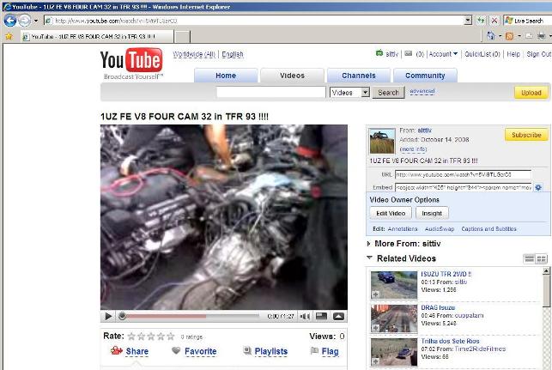This screenshot has height=370, width=552.
Task: Add ISUZU TFR 2WD thumbnail to QuickList
Action: point(375,295)
